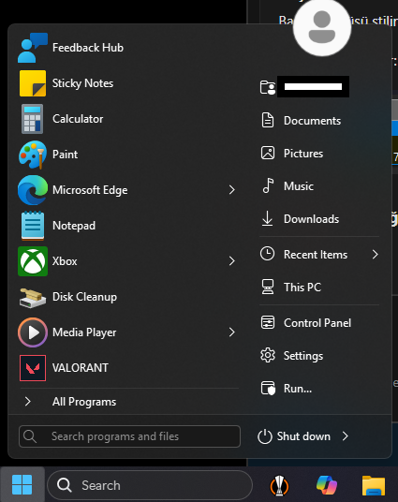This screenshot has height=502, width=398.
Task: Click the redacted user name label
Action: point(313,87)
